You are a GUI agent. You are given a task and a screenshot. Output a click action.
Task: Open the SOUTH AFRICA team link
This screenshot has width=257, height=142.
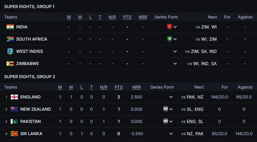pyautogui.click(x=32, y=39)
